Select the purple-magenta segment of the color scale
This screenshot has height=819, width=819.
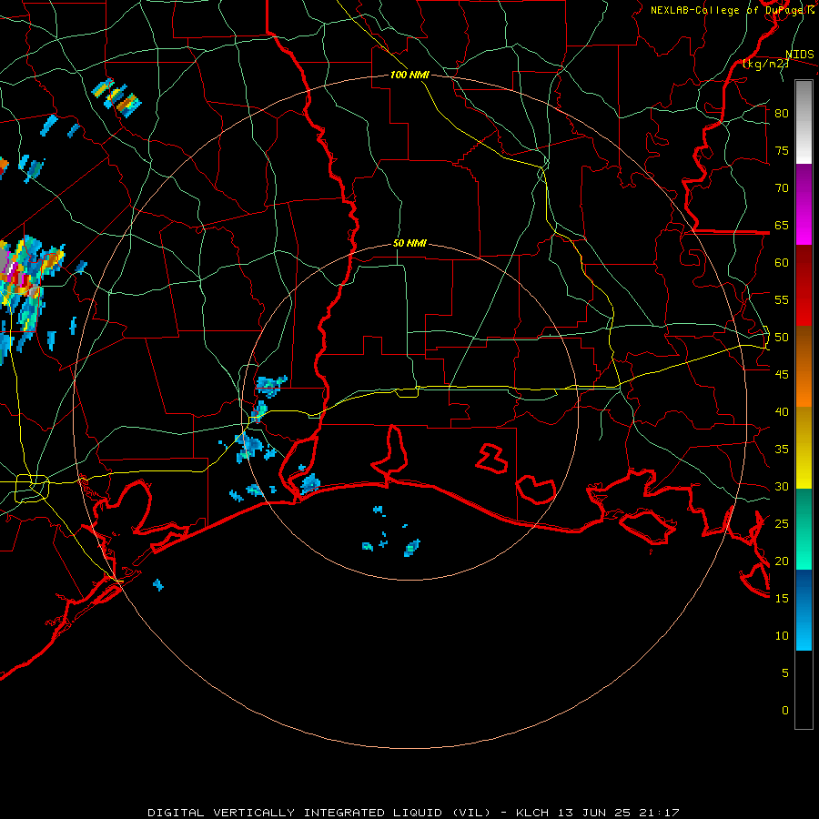tap(804, 205)
